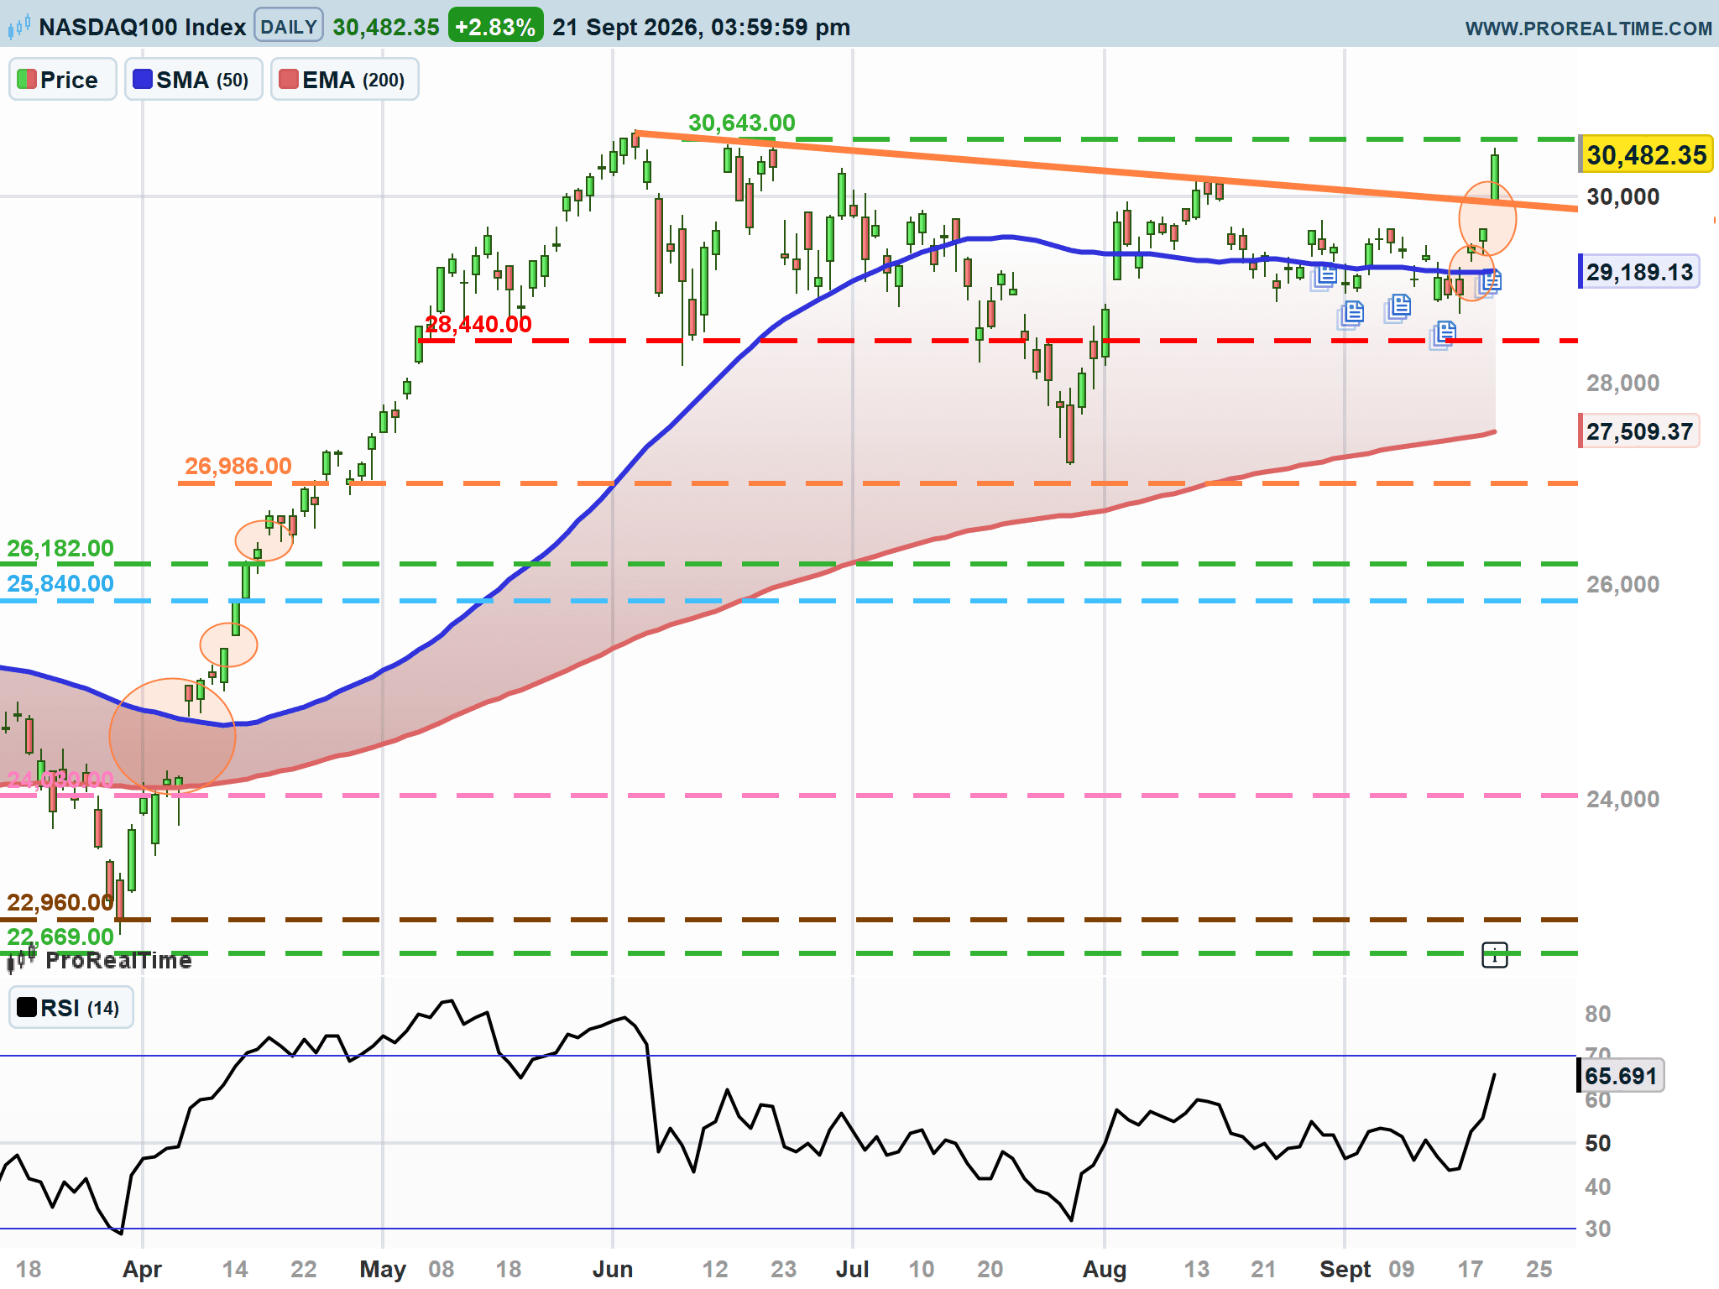Click the 30,000 price axis label
This screenshot has height=1289, width=1719.
tap(1622, 197)
